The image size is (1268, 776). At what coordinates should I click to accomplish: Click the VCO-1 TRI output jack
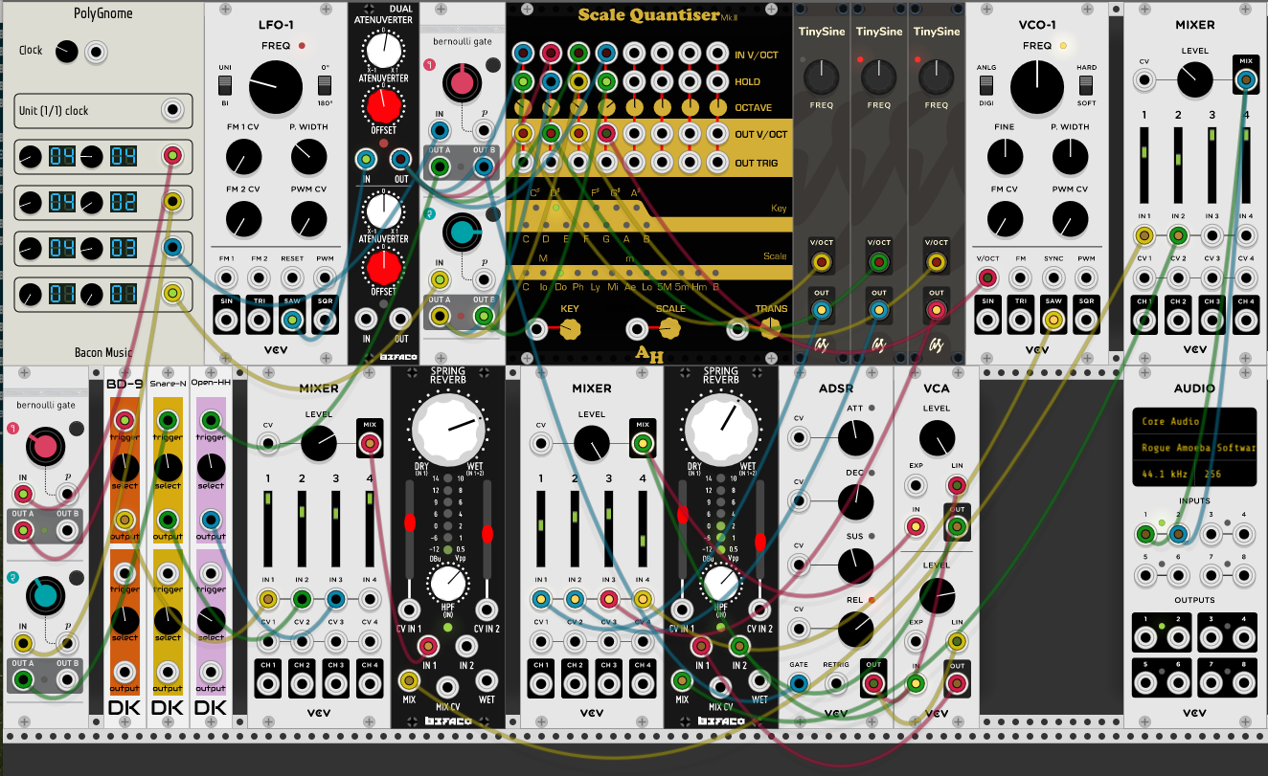point(1021,320)
